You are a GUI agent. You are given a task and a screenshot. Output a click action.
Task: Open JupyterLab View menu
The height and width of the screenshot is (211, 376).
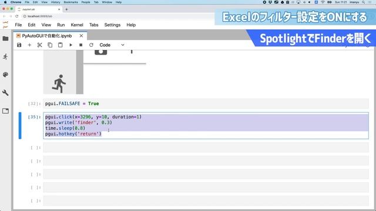[x=46, y=25]
